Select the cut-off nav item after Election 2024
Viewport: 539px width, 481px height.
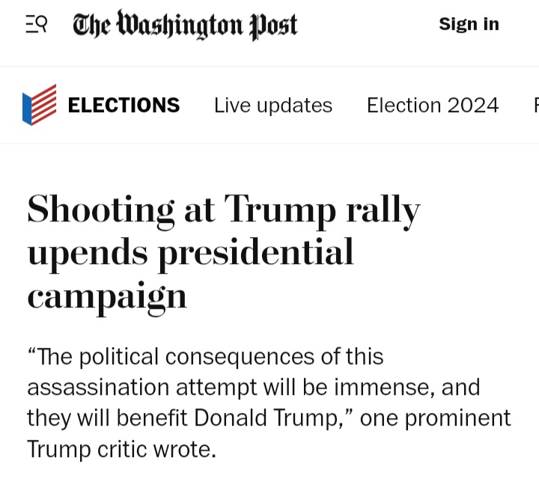535,105
